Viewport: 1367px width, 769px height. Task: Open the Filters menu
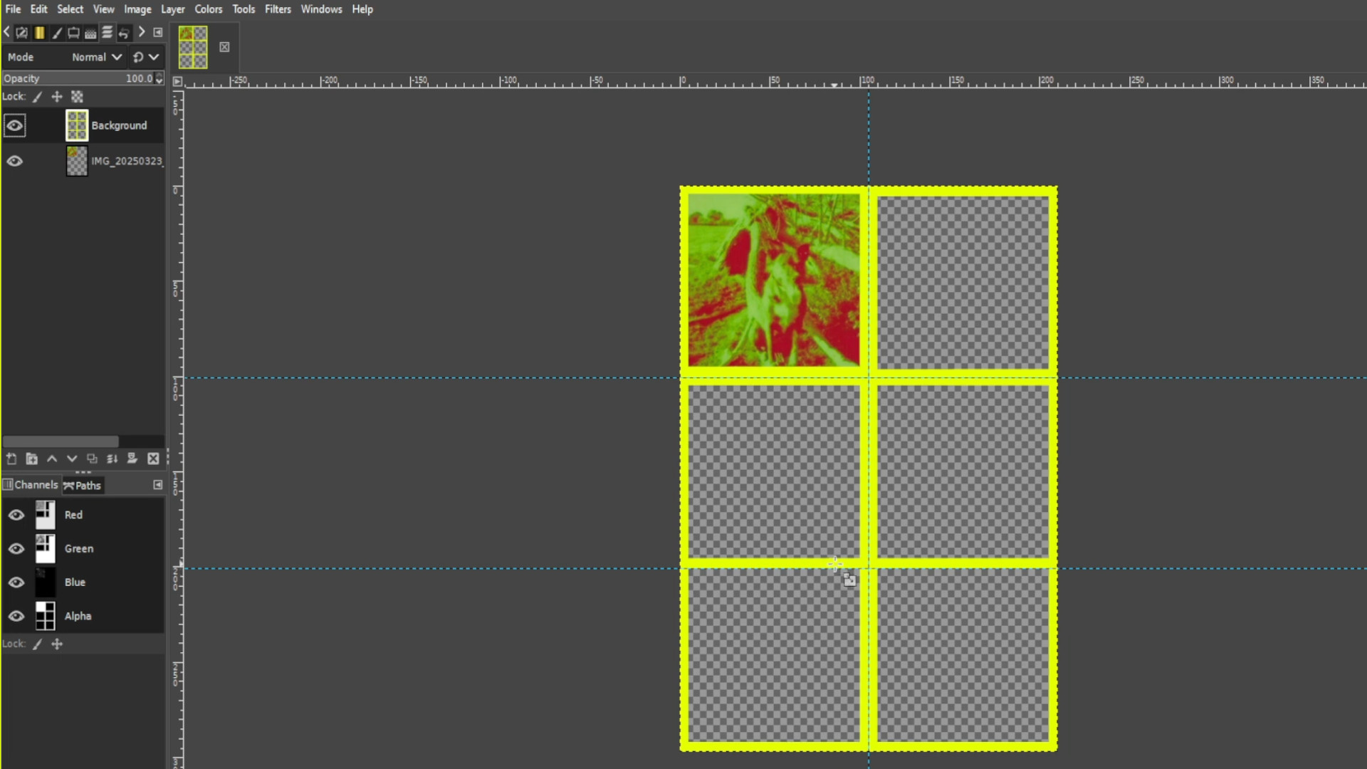(x=278, y=9)
